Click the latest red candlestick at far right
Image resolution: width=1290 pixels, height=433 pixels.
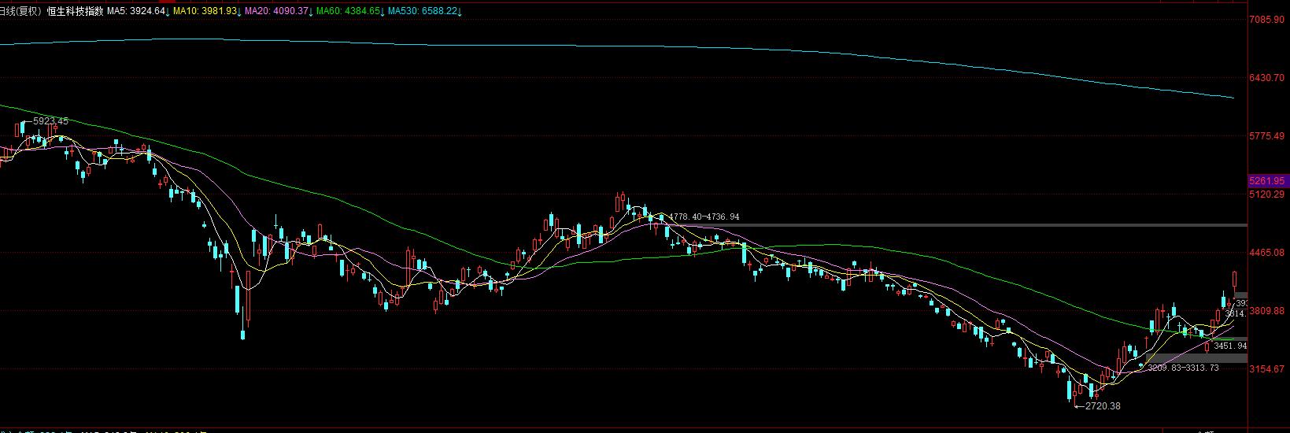[x=1235, y=279]
